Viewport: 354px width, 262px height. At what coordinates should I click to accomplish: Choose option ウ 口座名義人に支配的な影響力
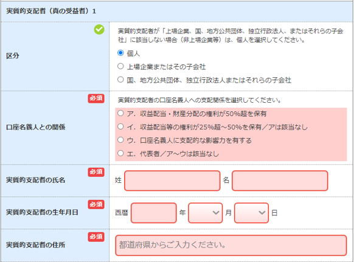[120, 140]
